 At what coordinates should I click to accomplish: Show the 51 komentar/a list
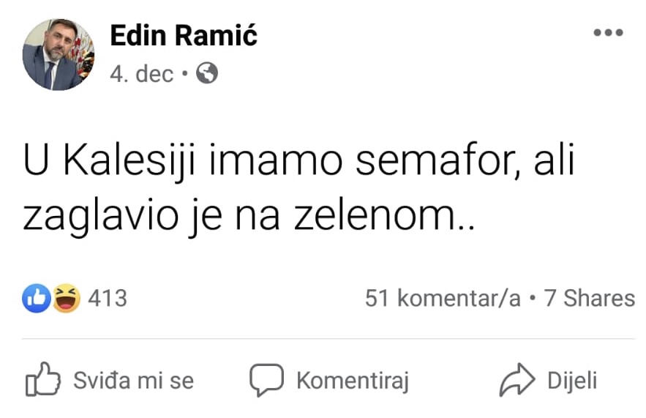[x=443, y=299]
